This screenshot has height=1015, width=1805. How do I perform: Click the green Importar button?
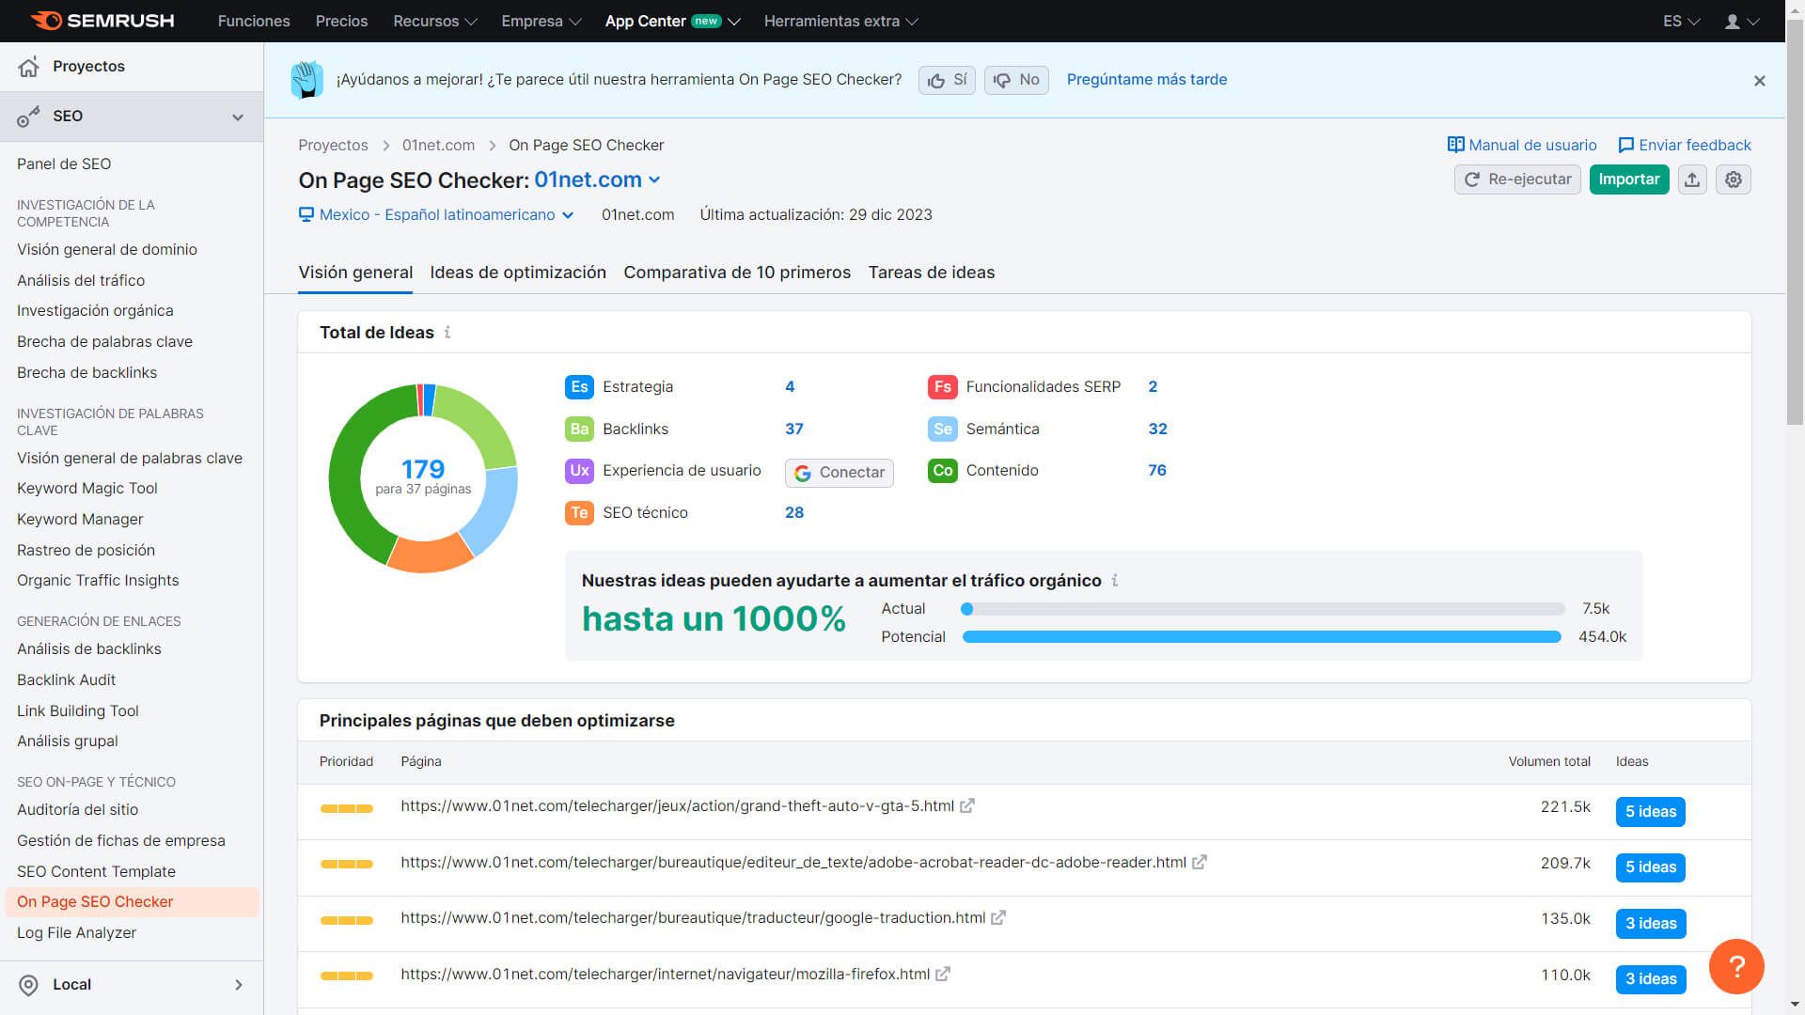click(x=1629, y=180)
